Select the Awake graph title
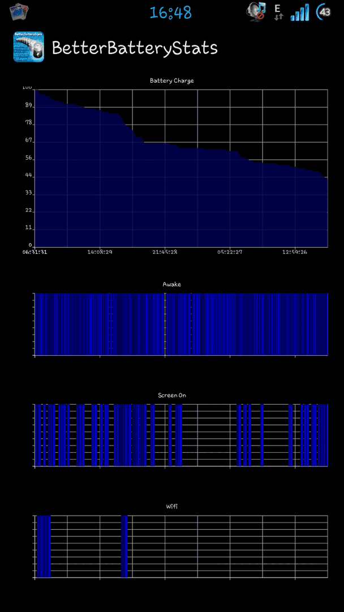This screenshot has width=344, height=612. [172, 284]
